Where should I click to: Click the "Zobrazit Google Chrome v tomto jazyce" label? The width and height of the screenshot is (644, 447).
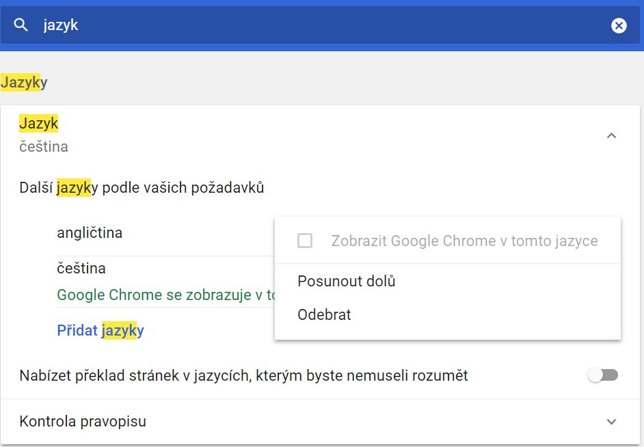464,241
